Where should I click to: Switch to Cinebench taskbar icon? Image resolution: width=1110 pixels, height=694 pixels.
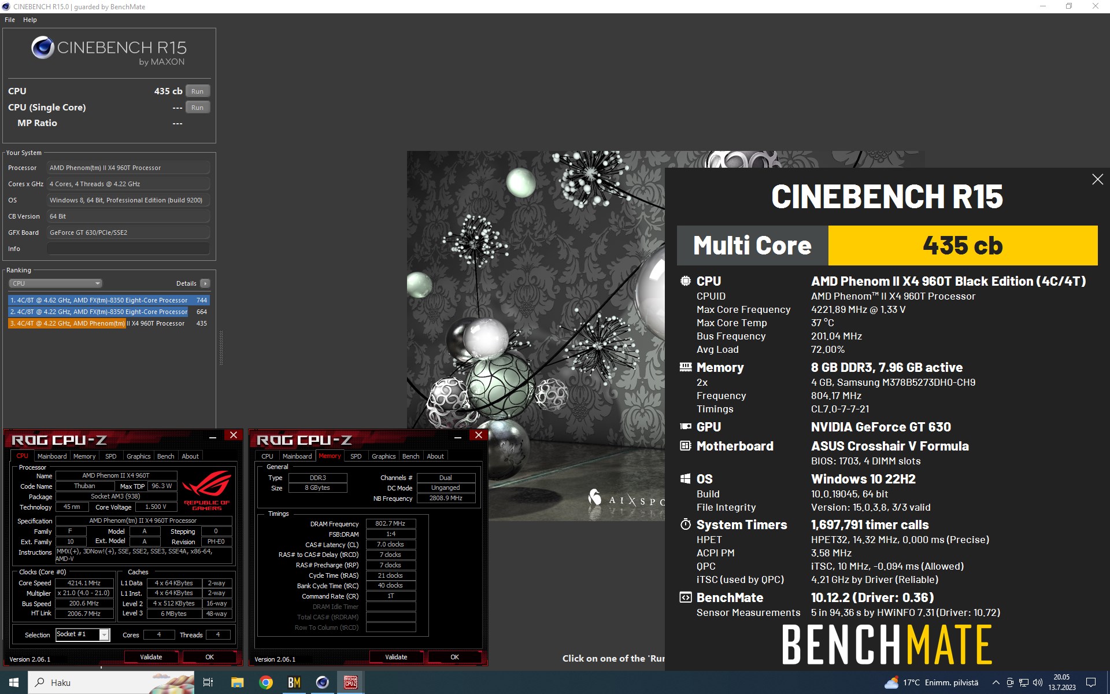(x=323, y=682)
